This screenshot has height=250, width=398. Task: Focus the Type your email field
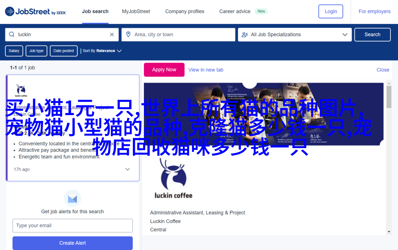click(72, 226)
